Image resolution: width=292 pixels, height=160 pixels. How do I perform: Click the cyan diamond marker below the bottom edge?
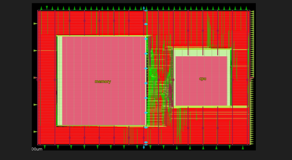click(144, 147)
